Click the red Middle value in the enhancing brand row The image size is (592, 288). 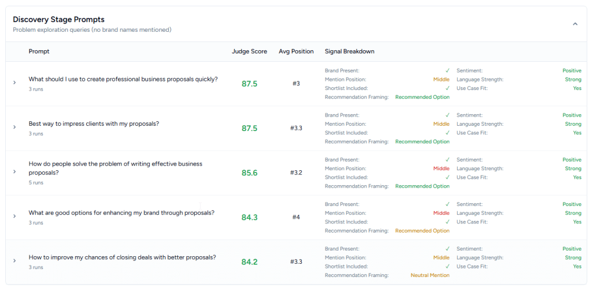[x=441, y=213]
